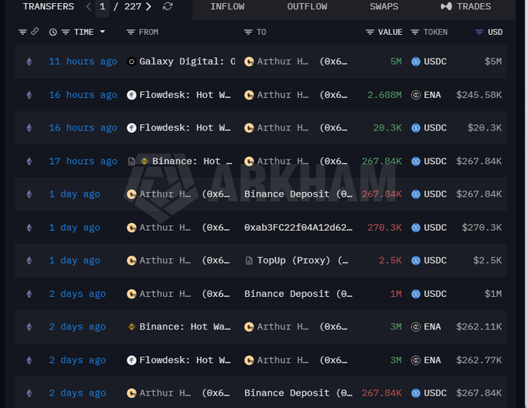Open address 0xab3FC22f04A12d62 recipient
The height and width of the screenshot is (408, 528).
pos(299,228)
